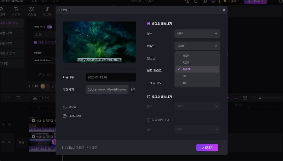The width and height of the screenshot is (283, 161).
Task: Click the file size disk icon beside 404.3MB
Action: (x=65, y=116)
